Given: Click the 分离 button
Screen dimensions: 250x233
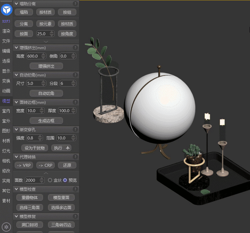Looking at the screenshot, I should click(x=24, y=24).
